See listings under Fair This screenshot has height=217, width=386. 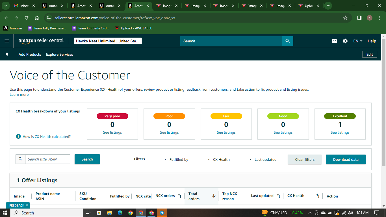coord(226,132)
